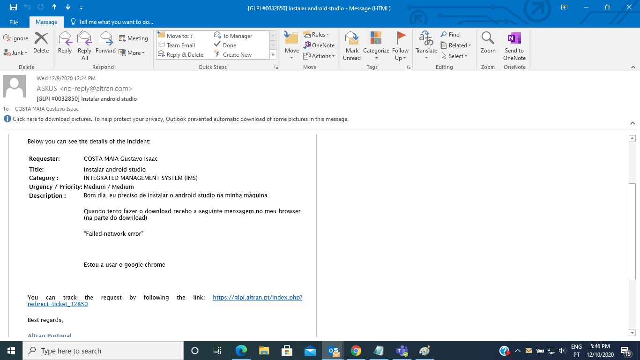Viewport: 640px width, 360px height.
Task: Click ENG PT language indicator
Action: (576, 351)
